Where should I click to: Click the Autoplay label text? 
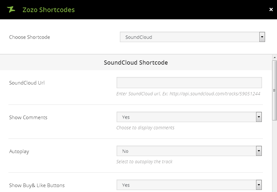[x=19, y=152]
